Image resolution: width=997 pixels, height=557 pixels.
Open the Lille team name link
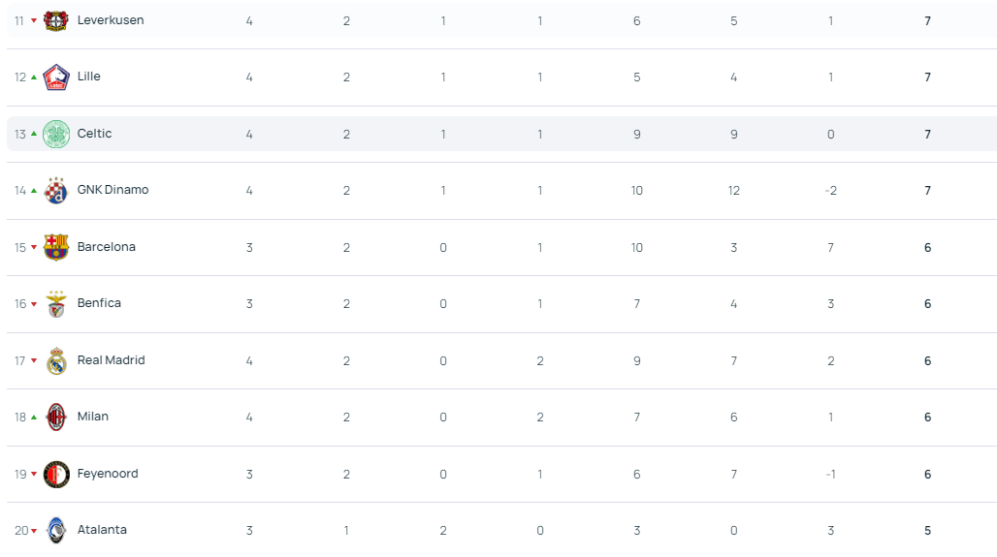[89, 77]
